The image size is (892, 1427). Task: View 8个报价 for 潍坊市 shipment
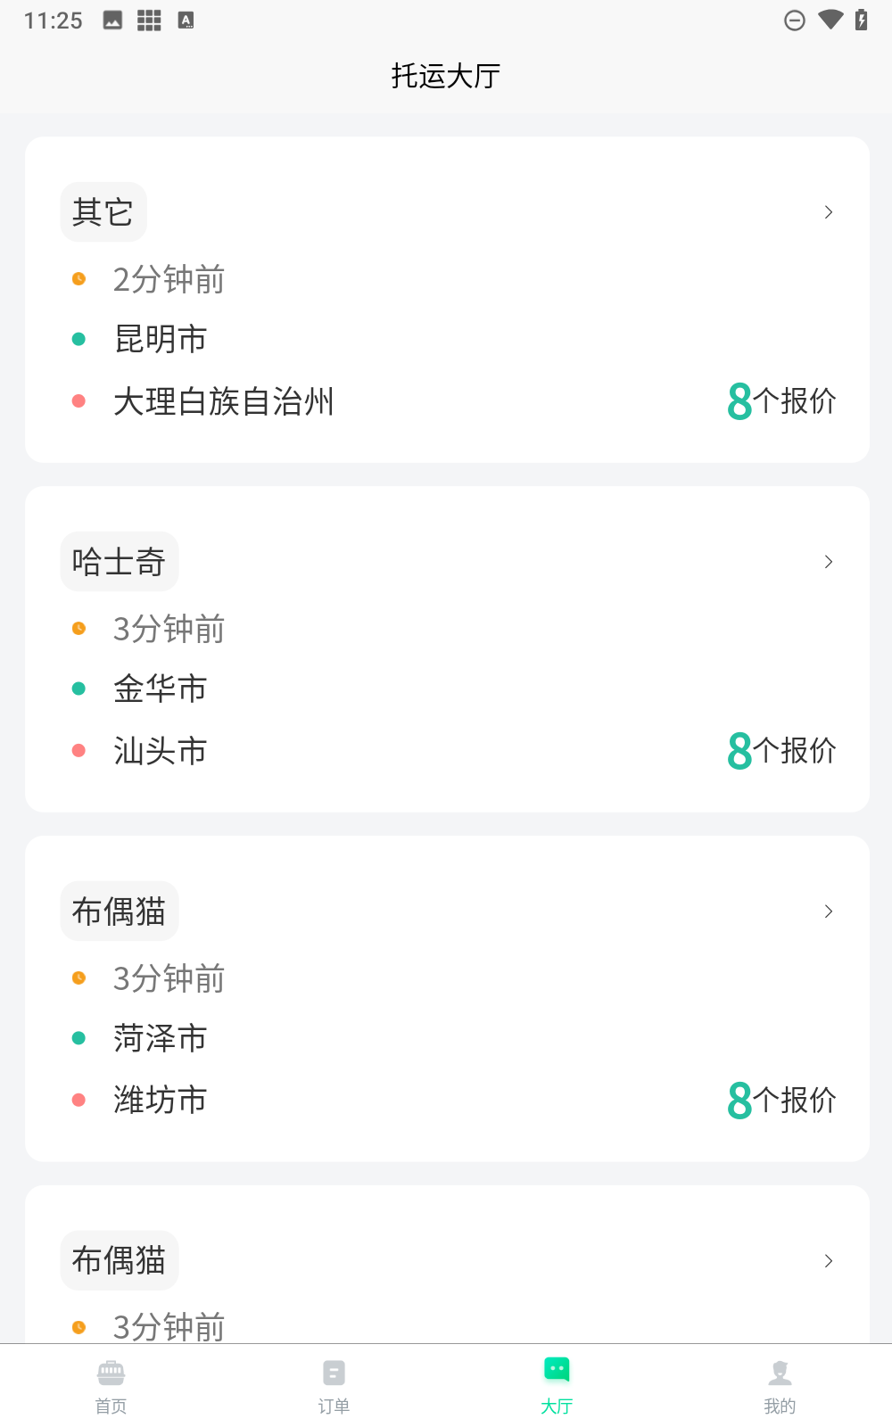coord(781,1101)
